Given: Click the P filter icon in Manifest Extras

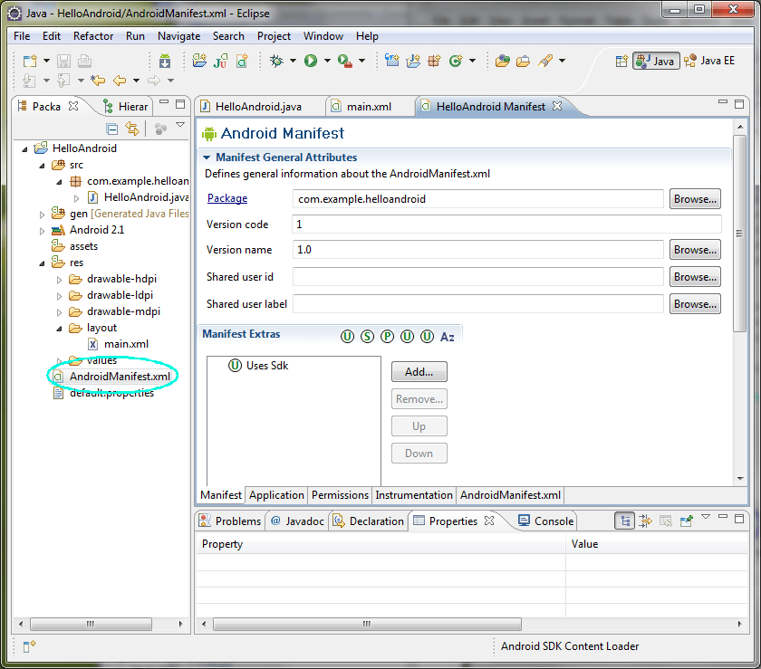Looking at the screenshot, I should (x=388, y=336).
